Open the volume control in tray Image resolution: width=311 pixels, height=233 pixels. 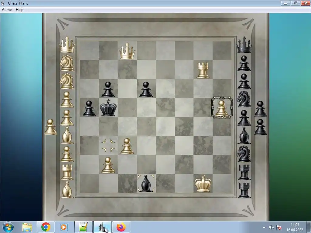271,227
